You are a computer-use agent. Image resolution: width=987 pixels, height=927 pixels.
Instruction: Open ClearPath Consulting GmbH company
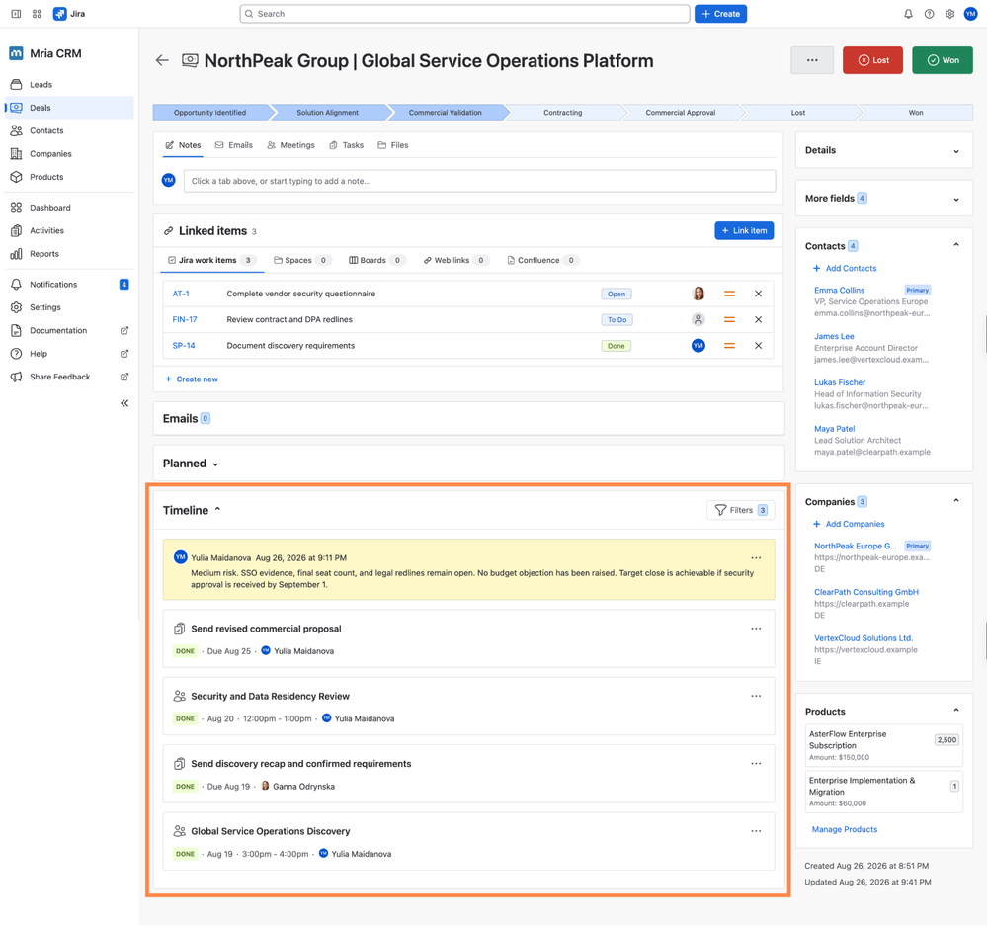(x=866, y=593)
